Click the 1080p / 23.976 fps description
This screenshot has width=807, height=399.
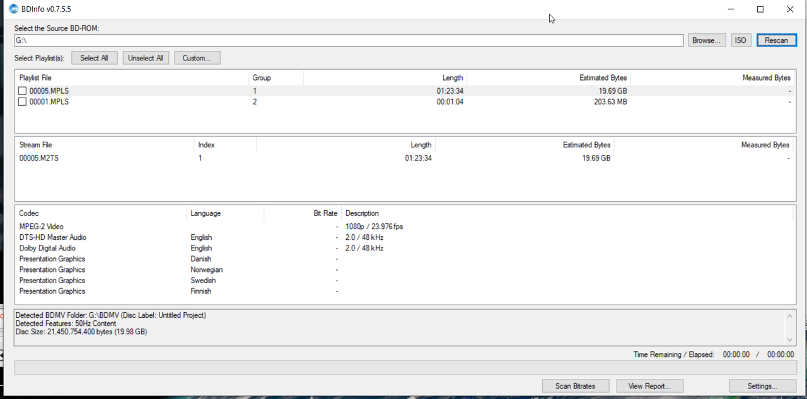point(374,227)
